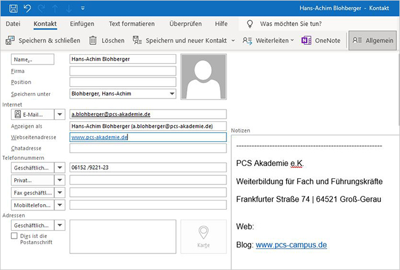Click into the Fax geschäftl. number field
The image size is (400, 270).
click(148, 193)
